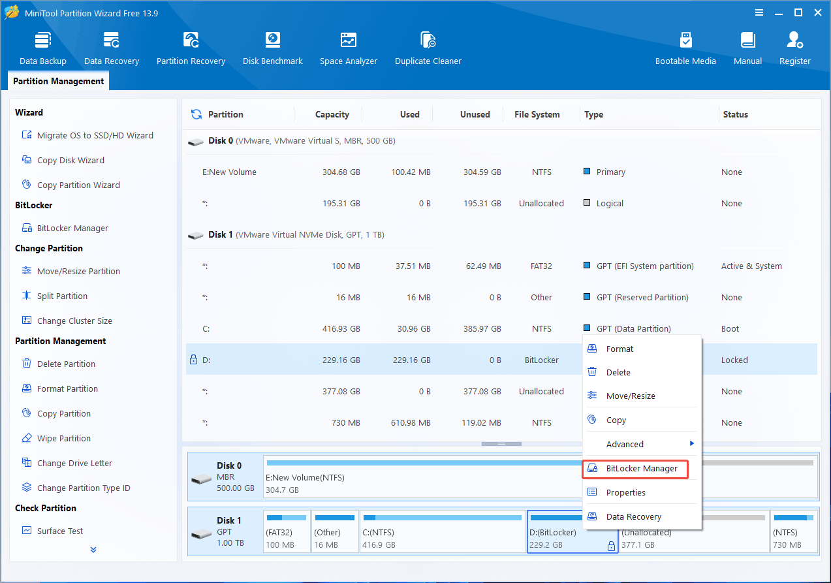Choose Change Drive Letter in sidebar
831x583 pixels.
(67, 463)
